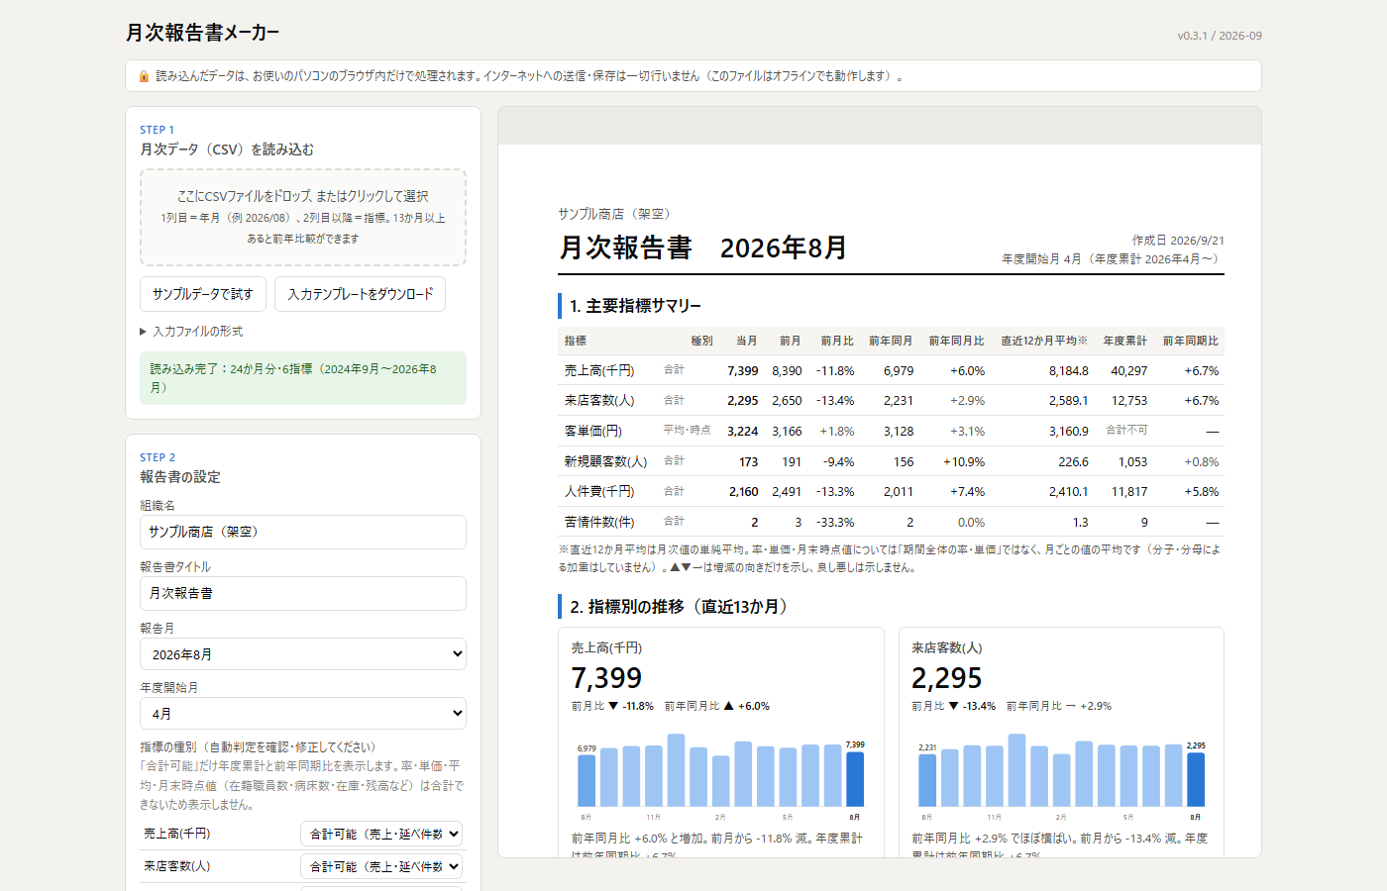Open the CSV file drop zone

click(x=303, y=217)
